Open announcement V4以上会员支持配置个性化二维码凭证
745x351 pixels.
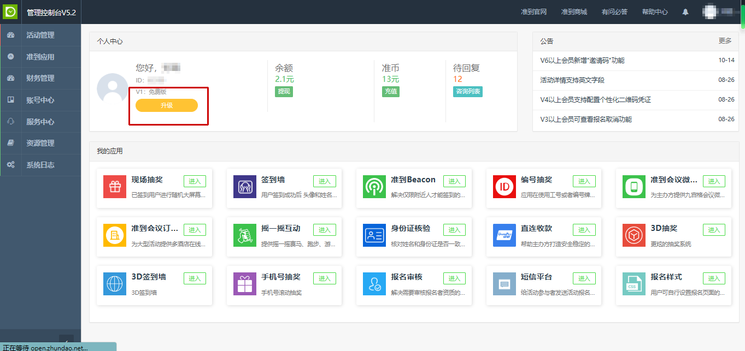click(x=595, y=100)
